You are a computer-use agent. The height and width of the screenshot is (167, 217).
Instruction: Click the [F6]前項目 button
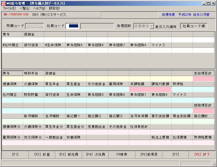(149, 154)
